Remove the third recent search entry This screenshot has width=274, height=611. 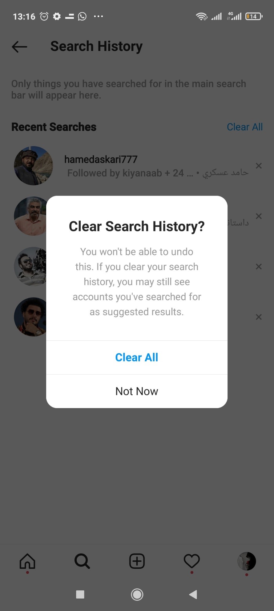(259, 267)
